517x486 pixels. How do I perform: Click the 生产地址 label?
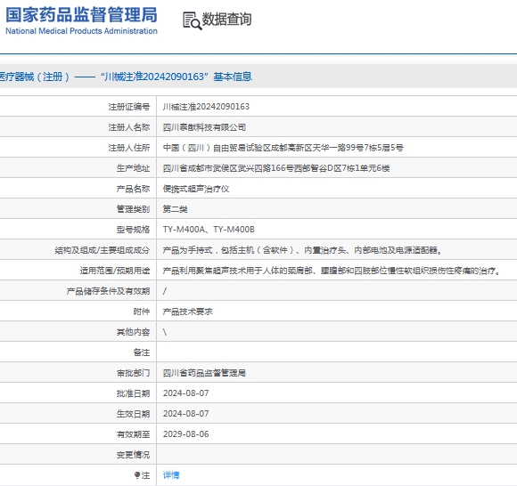pos(133,168)
